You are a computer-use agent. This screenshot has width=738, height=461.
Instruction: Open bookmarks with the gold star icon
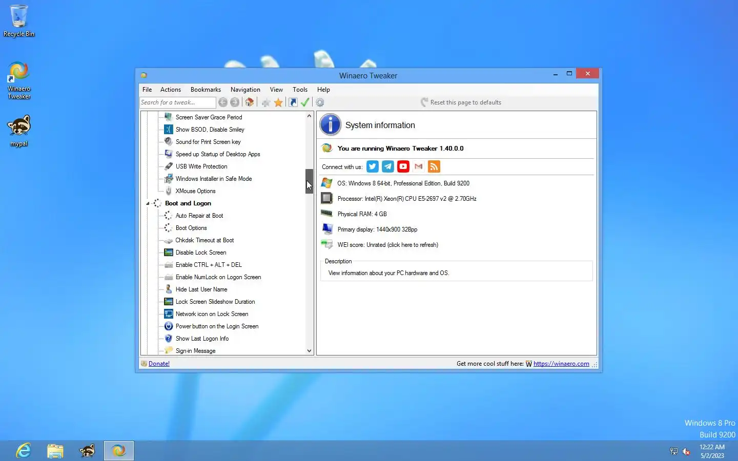(x=278, y=102)
